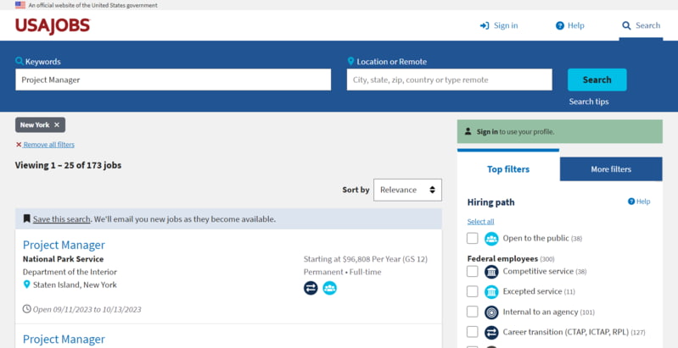Viewport: 678px width, 348px height.
Task: Click Remove all filters link
Action: click(49, 145)
